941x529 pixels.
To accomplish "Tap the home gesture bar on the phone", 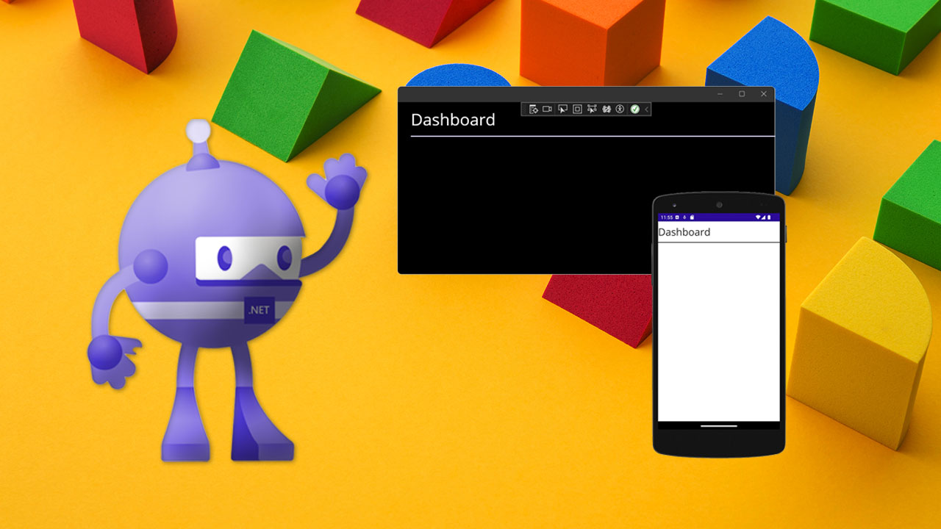I will point(718,425).
